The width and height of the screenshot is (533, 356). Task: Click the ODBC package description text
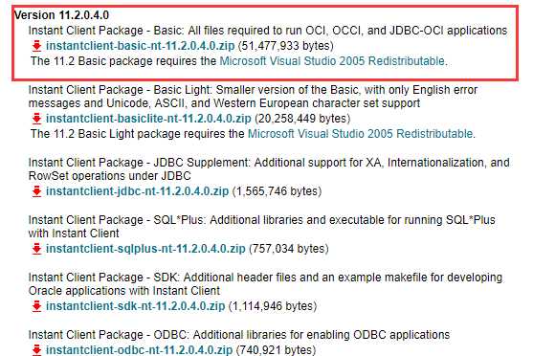[239, 335]
